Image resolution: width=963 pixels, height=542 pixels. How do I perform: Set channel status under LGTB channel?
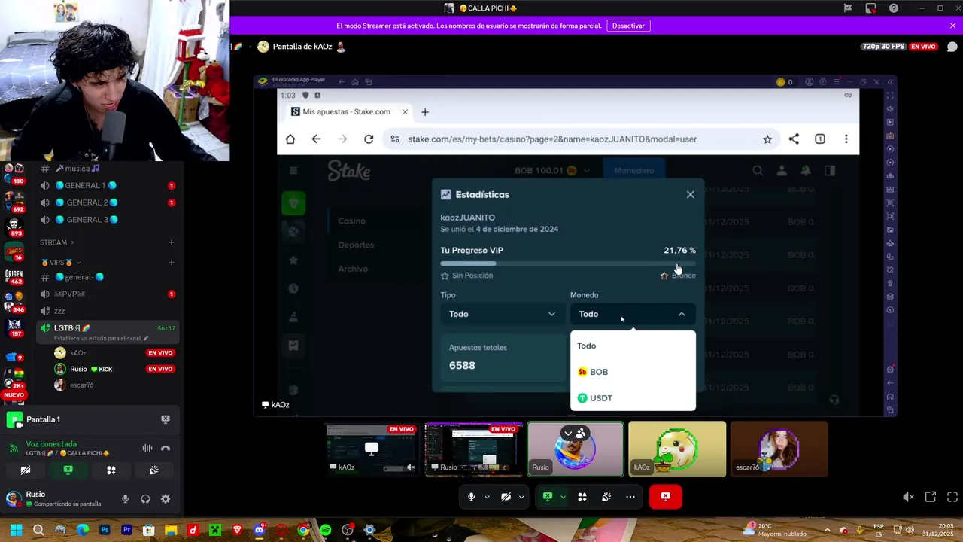[x=100, y=339]
